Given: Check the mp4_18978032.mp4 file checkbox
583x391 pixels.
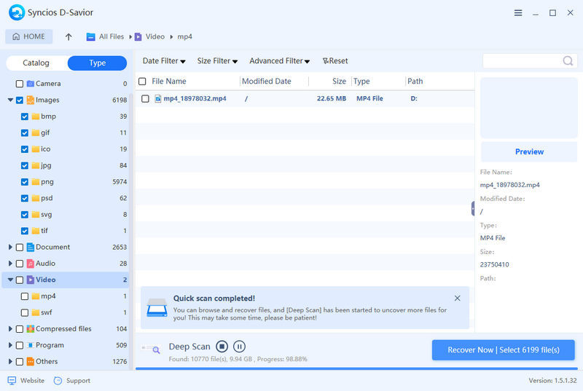Looking at the screenshot, I should (x=145, y=98).
